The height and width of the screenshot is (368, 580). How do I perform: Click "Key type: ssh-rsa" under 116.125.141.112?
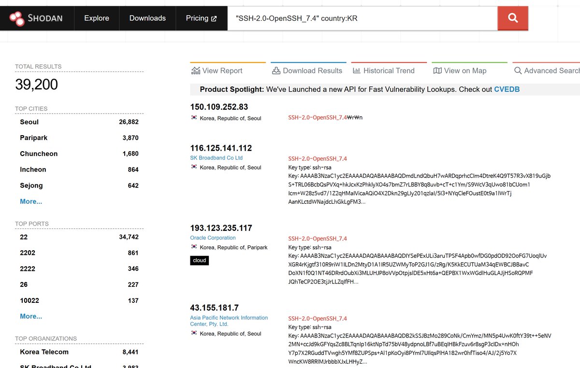pos(310,167)
